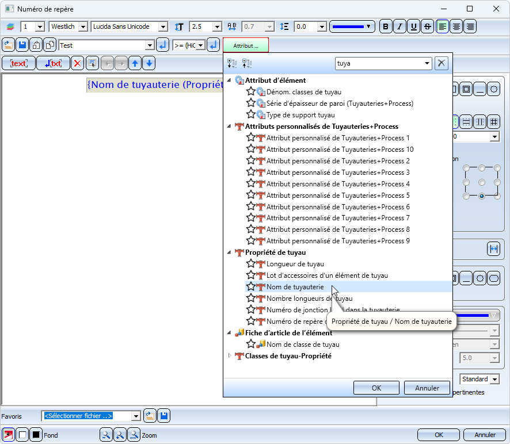Collapse all tree nodes icon
The width and height of the screenshot is (510, 444).
[x=247, y=63]
